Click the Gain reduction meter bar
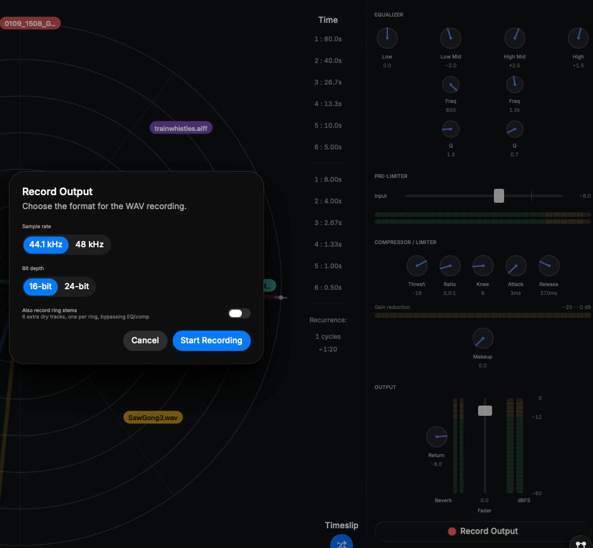593x548 pixels. coord(483,315)
